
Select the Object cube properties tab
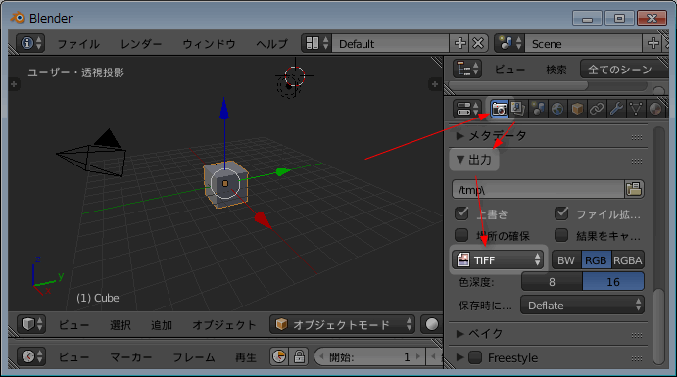577,109
